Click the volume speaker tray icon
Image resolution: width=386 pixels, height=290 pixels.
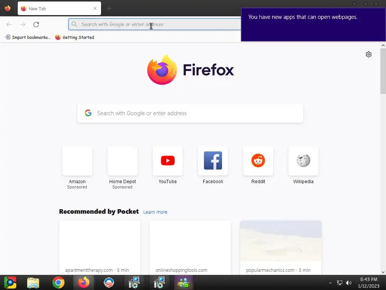pos(349,283)
